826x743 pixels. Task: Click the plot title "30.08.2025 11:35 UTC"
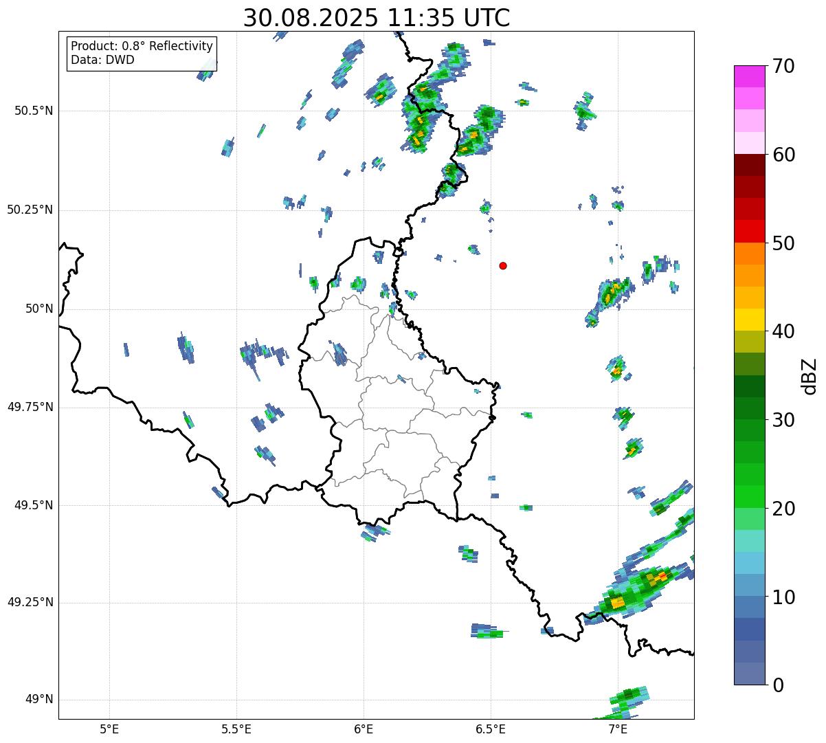pyautogui.click(x=377, y=18)
